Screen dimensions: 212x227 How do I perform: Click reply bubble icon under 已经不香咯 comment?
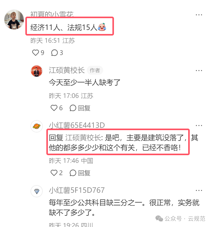click(73, 173)
